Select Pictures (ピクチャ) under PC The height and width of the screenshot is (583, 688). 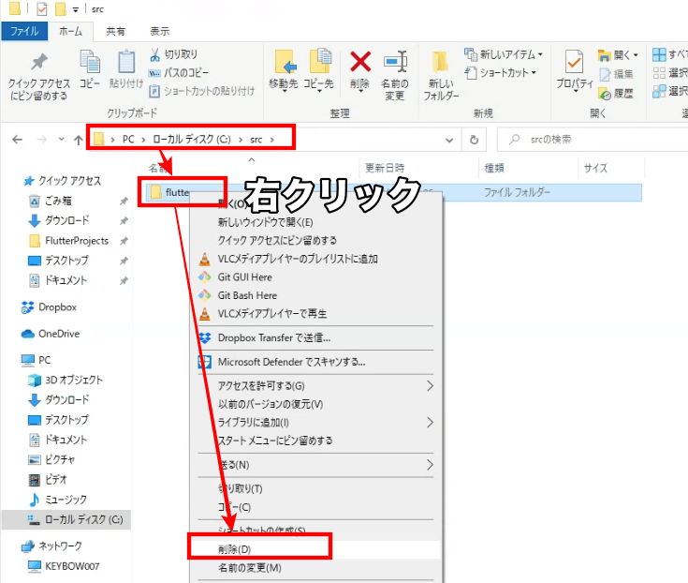point(51,459)
